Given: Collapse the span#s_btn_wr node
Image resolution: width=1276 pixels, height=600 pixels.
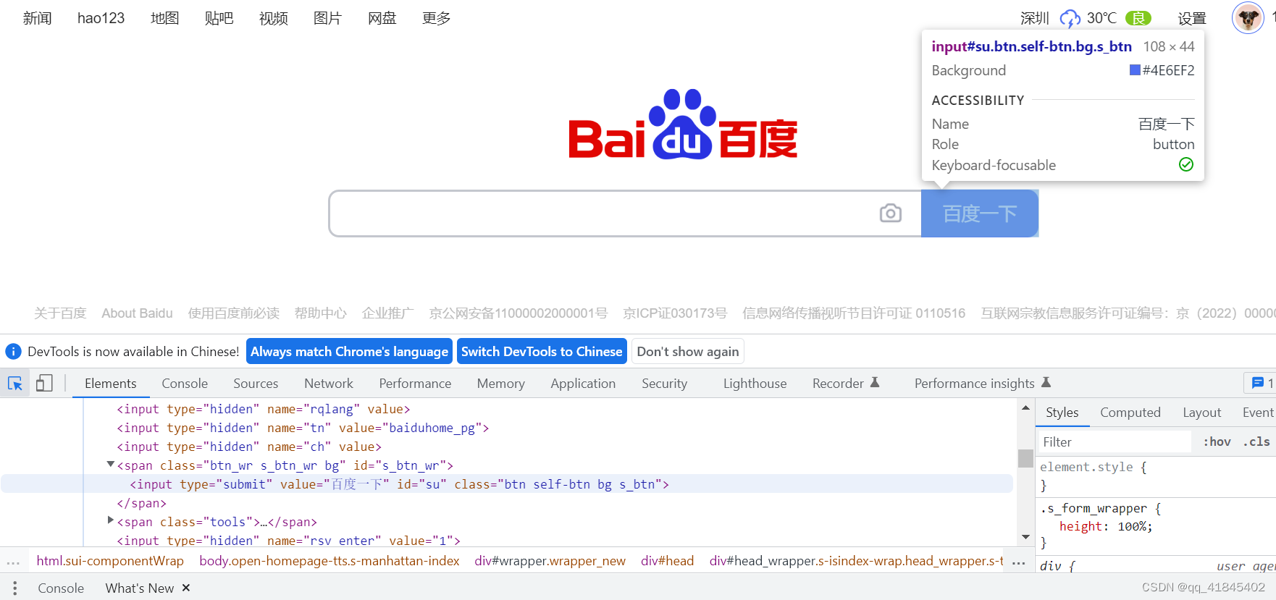Looking at the screenshot, I should click(x=110, y=465).
